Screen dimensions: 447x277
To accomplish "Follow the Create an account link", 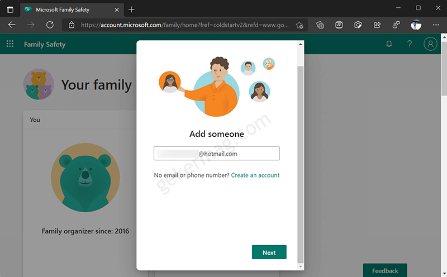I will [x=255, y=175].
